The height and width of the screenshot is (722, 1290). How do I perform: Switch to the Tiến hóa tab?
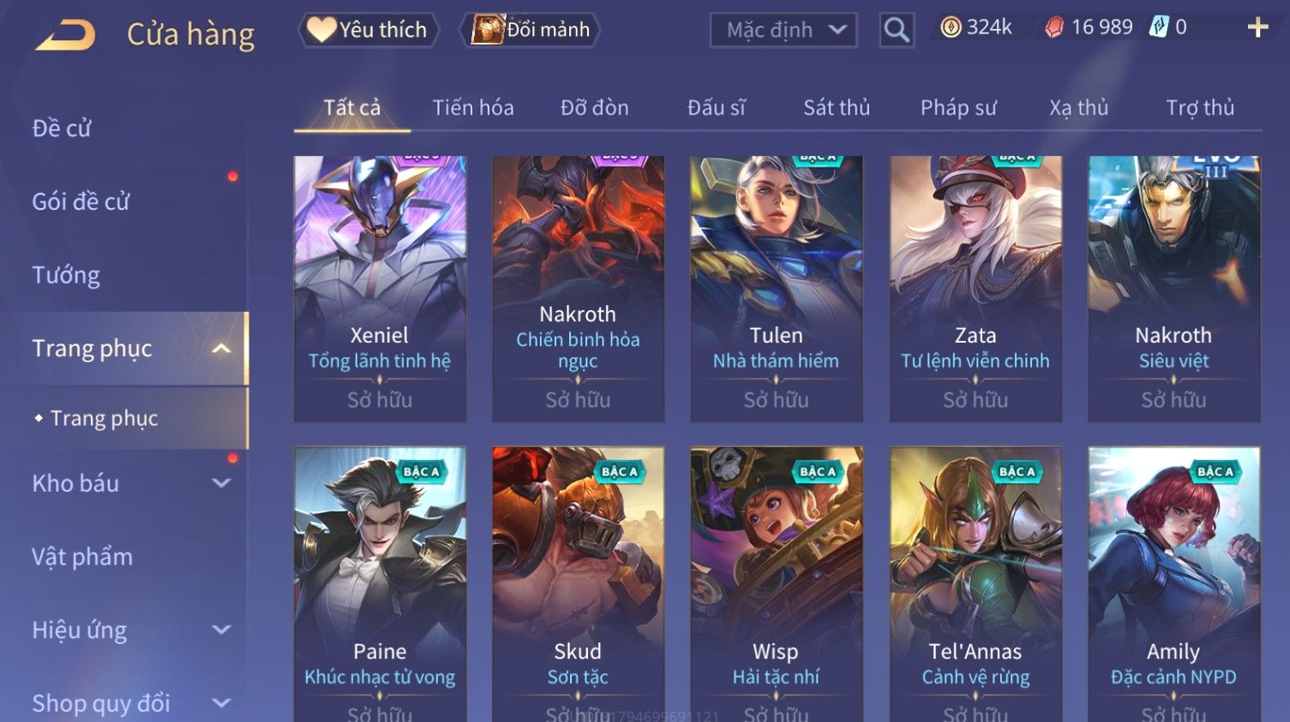tap(473, 108)
